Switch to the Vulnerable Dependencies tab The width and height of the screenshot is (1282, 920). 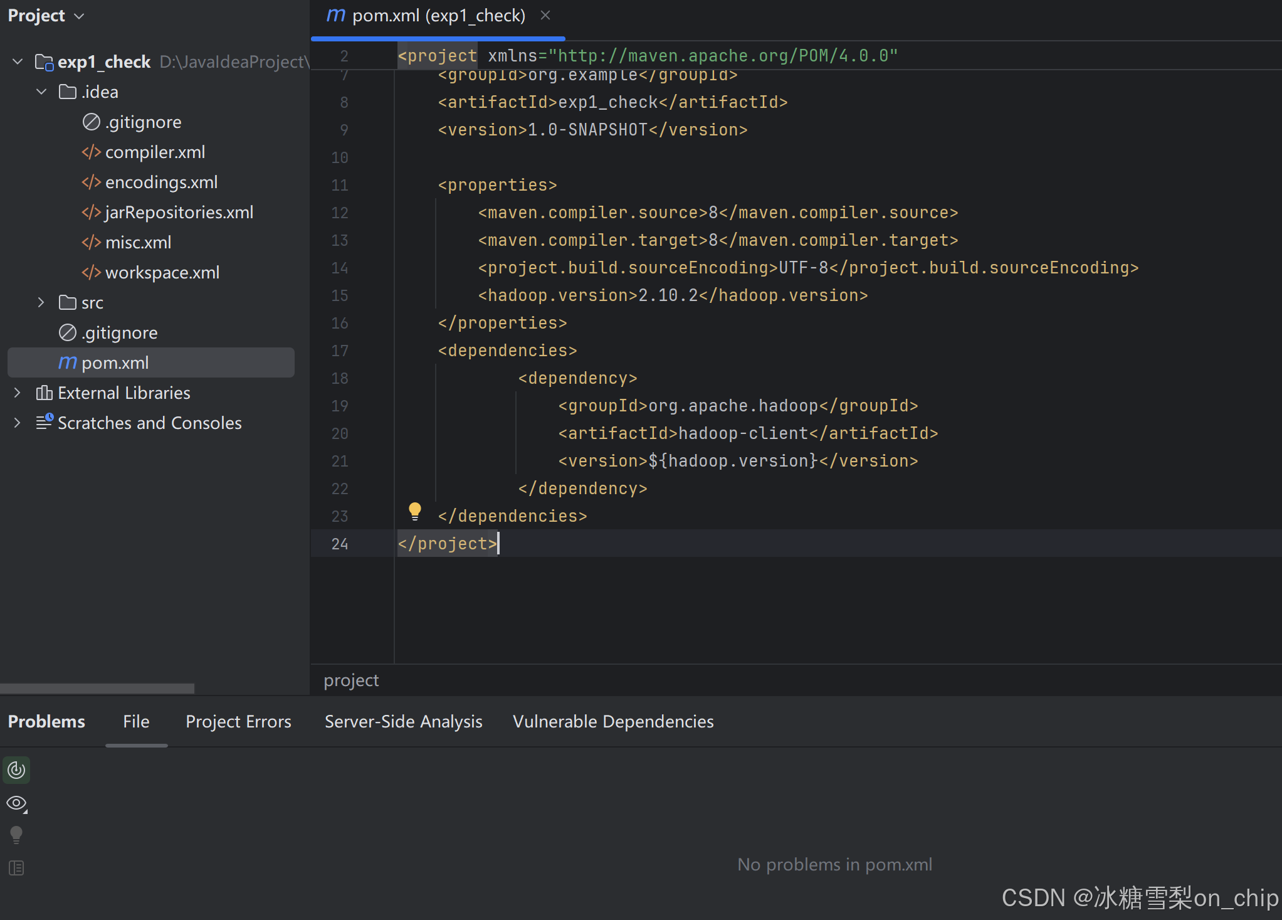tap(613, 722)
